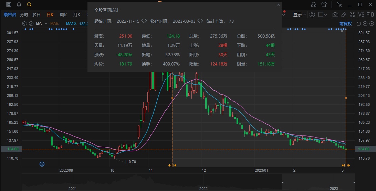Open customer service headphones icon
This screenshot has height=191, width=376.
[313, 4]
